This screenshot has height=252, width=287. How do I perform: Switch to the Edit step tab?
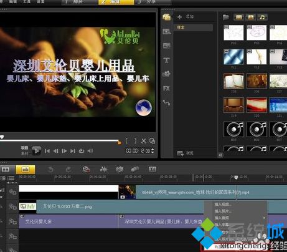point(116,2)
